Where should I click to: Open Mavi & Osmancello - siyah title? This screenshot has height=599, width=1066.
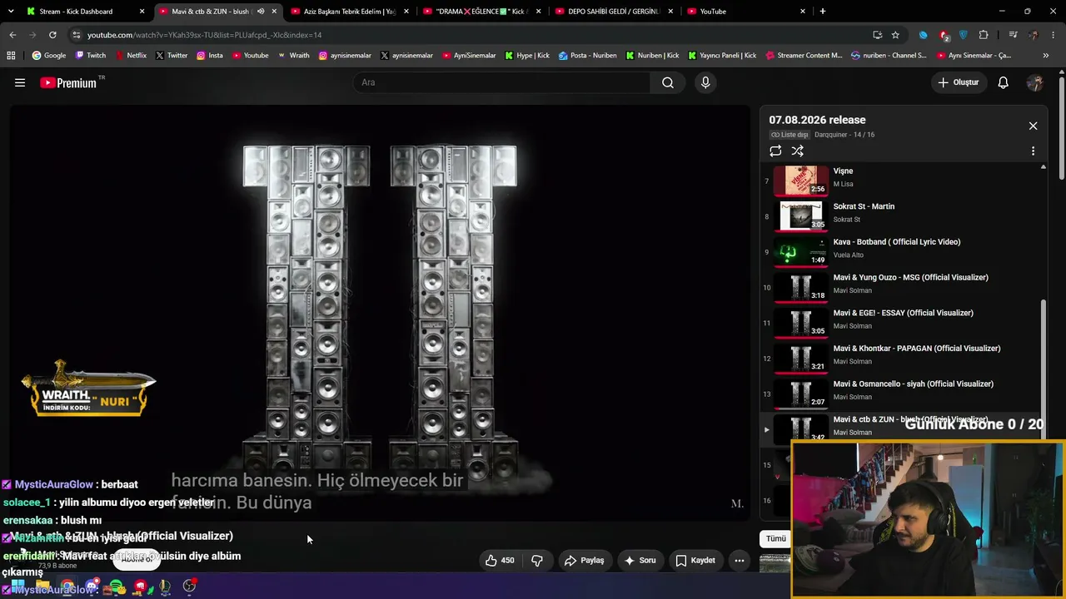(x=913, y=384)
